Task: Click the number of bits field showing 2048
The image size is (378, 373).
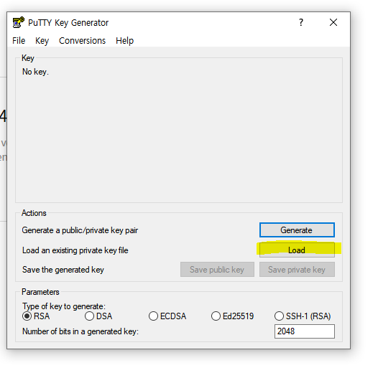Action: pyautogui.click(x=305, y=331)
